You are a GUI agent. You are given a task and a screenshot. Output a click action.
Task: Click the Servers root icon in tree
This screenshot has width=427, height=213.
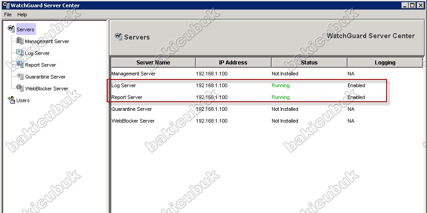point(11,29)
